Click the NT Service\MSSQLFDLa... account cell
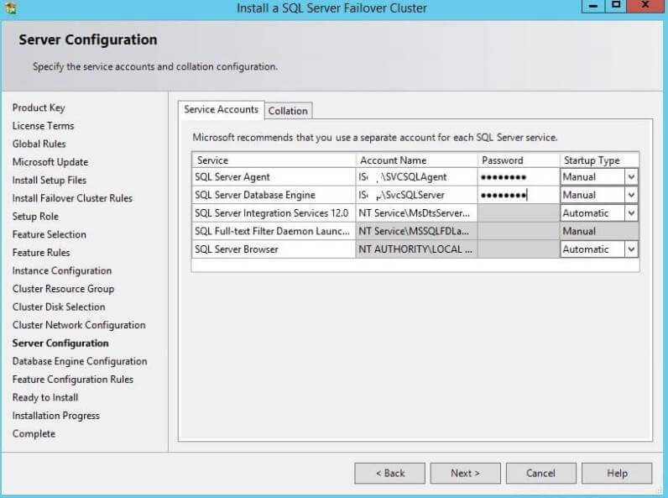Image resolution: width=668 pixels, height=498 pixels. pos(416,231)
